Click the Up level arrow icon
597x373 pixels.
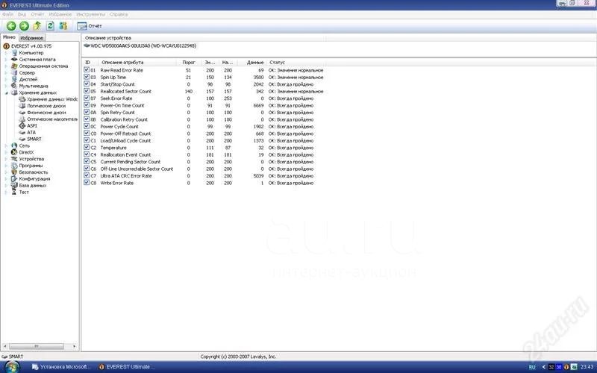click(37, 26)
